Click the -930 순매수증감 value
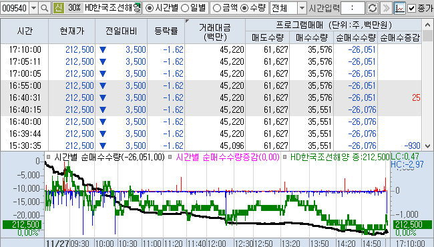434x247 pixels. coord(412,146)
